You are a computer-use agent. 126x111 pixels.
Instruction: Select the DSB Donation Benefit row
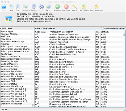pyautogui.click(x=79, y=59)
